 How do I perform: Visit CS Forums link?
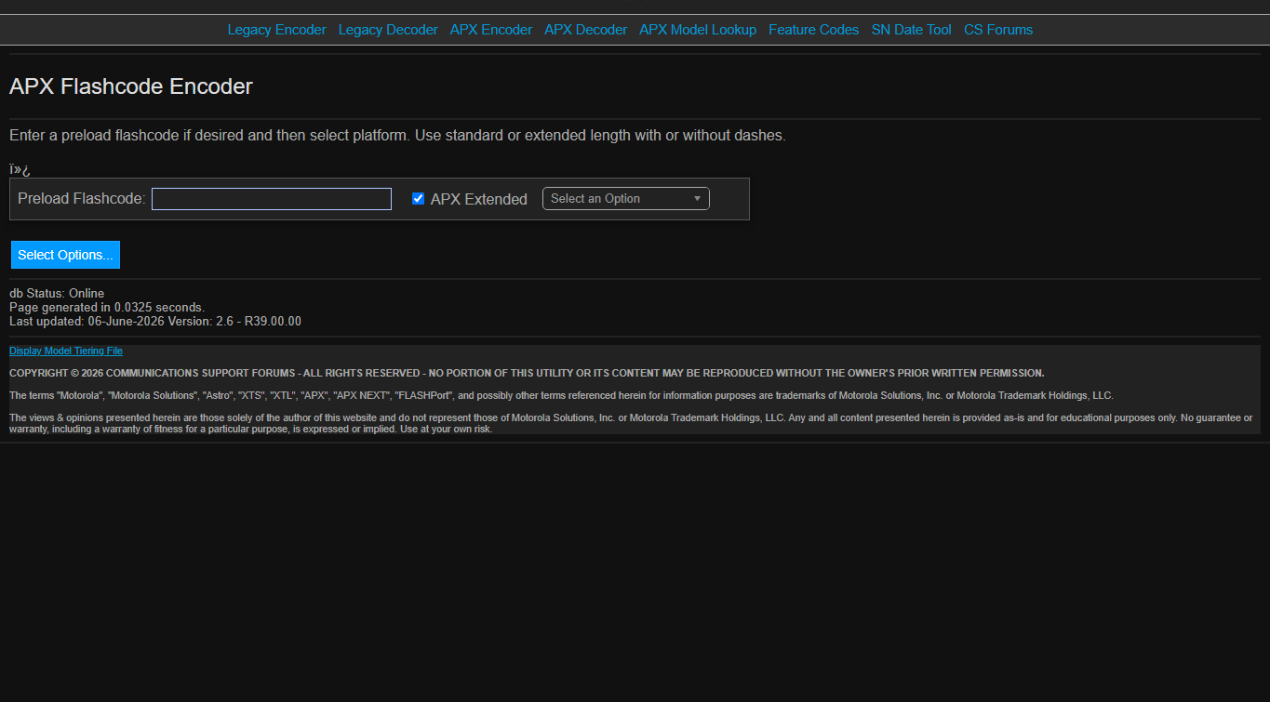point(998,30)
